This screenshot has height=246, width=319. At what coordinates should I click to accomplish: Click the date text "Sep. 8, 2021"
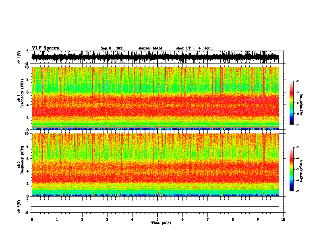112,48
